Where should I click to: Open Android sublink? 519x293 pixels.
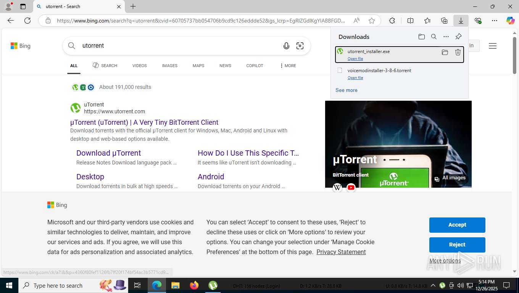tap(211, 177)
